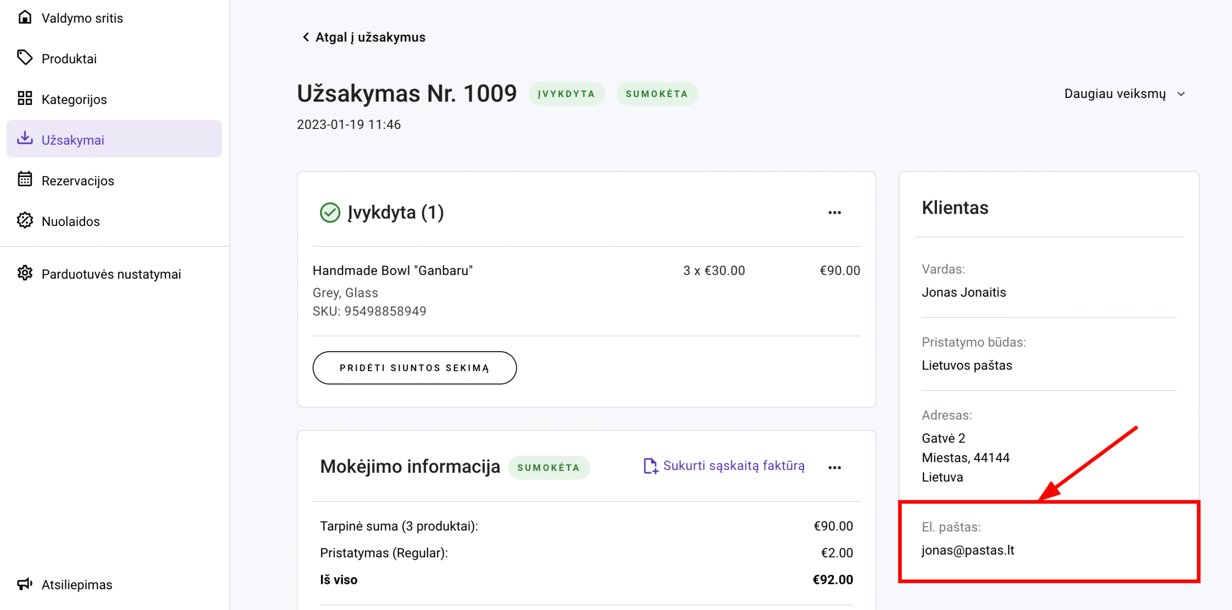Click the invoice document icon

[650, 466]
